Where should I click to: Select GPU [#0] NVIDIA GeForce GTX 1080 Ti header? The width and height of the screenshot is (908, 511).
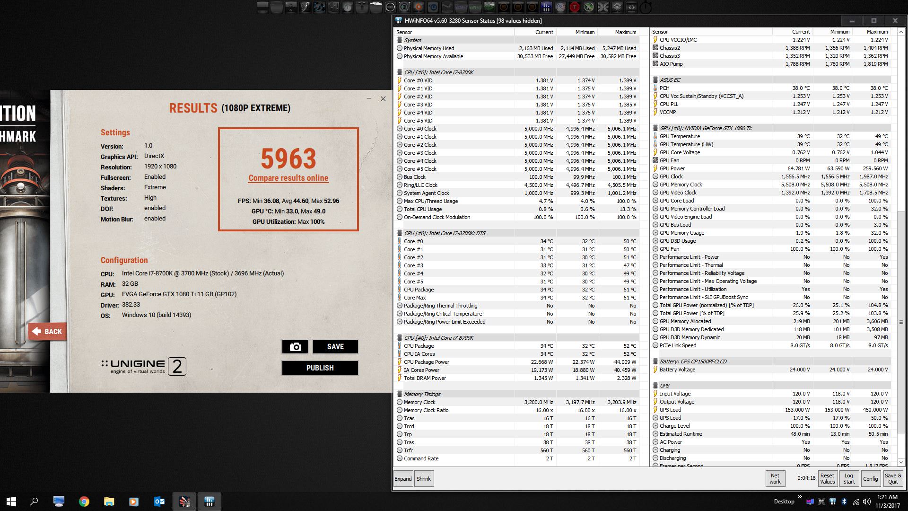[772, 128]
